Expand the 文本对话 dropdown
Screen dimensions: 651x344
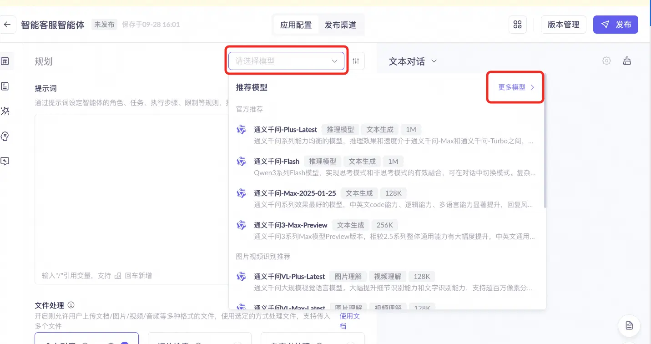point(413,61)
